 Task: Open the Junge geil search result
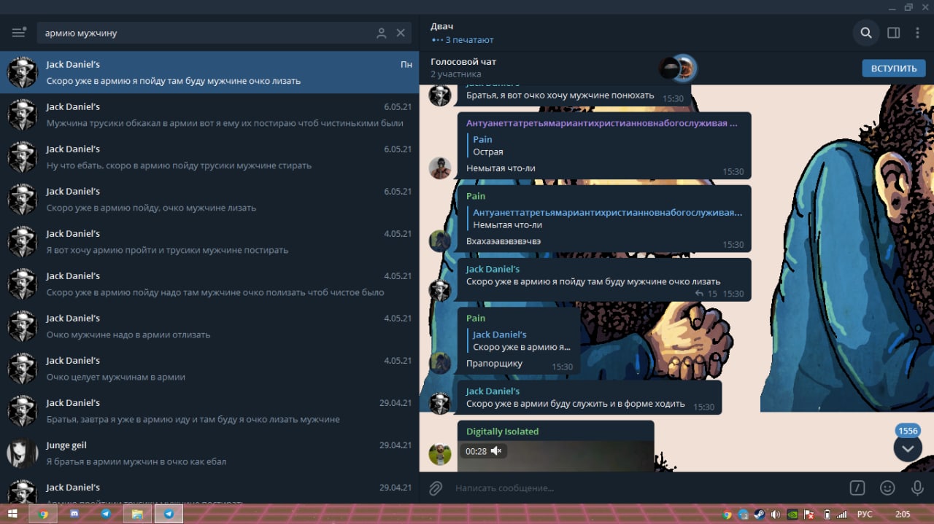(x=209, y=453)
